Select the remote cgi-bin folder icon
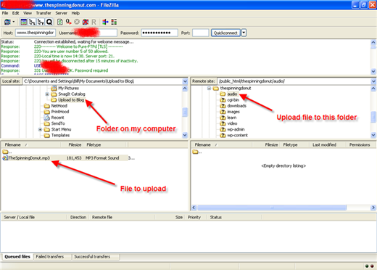The image size is (377, 270). 223,100
